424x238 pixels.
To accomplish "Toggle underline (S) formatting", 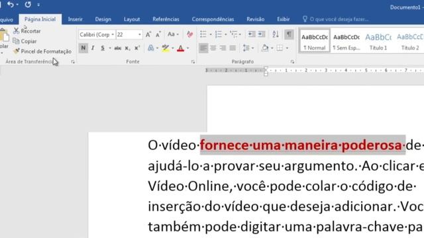I will [x=103, y=48].
